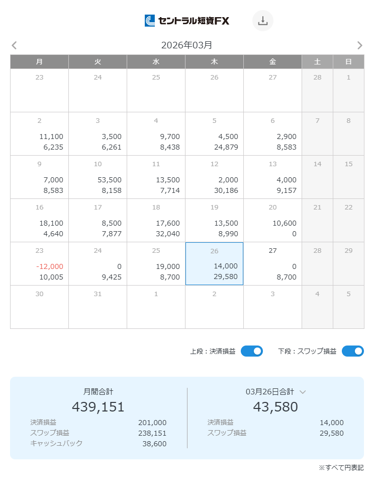
Task: Select March 27 calendar cell
Action: pos(272,264)
